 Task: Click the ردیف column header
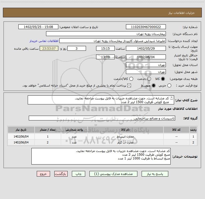coord(193,130)
